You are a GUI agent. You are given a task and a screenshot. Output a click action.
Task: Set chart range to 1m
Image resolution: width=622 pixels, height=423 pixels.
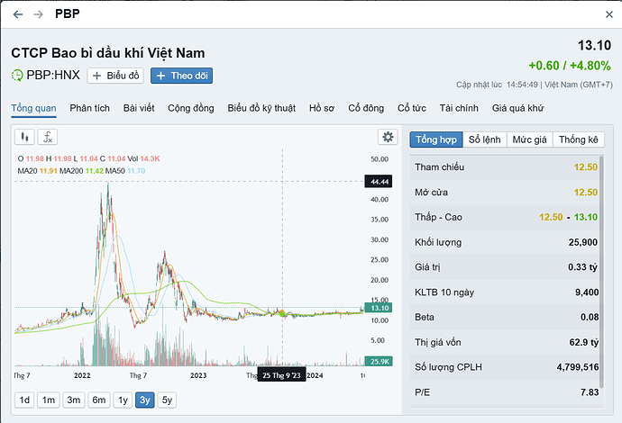(49, 400)
